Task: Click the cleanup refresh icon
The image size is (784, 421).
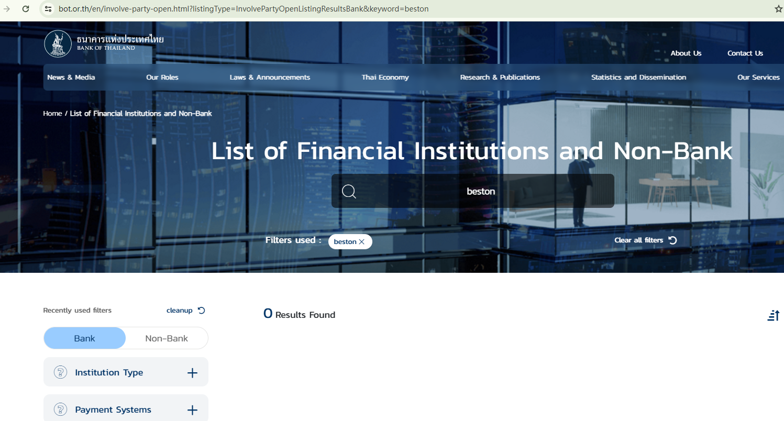Action: point(202,311)
